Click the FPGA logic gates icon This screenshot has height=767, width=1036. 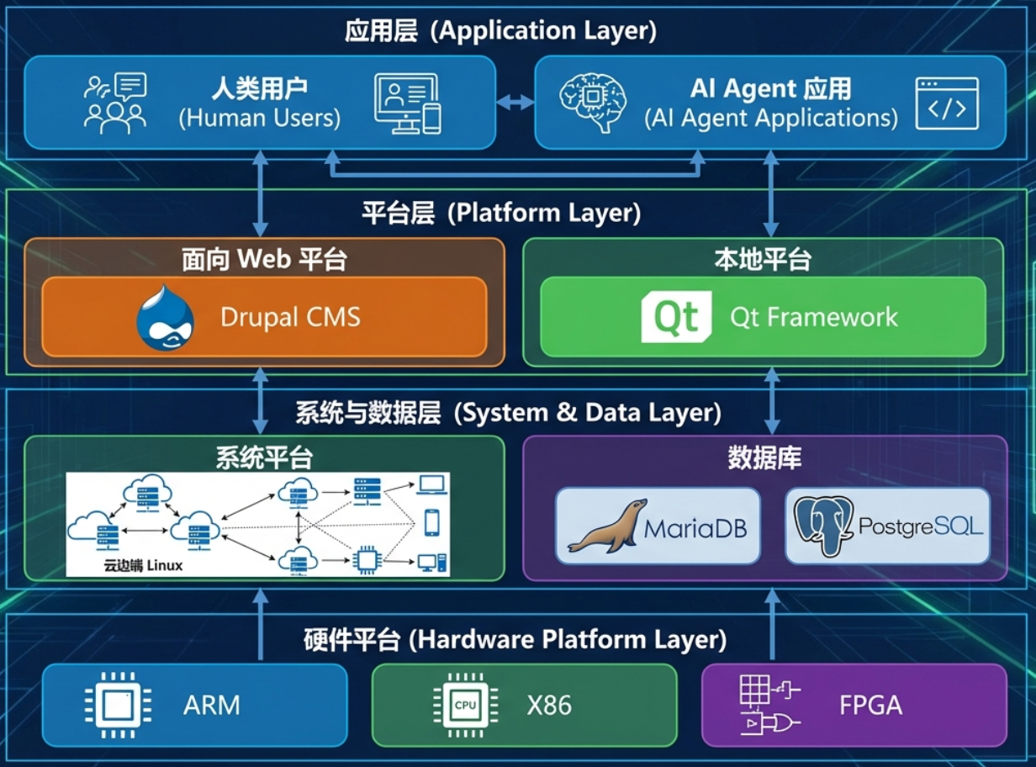point(769,705)
